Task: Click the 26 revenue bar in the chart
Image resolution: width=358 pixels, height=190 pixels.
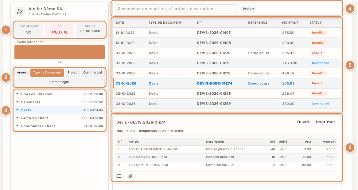Action: tap(60, 52)
